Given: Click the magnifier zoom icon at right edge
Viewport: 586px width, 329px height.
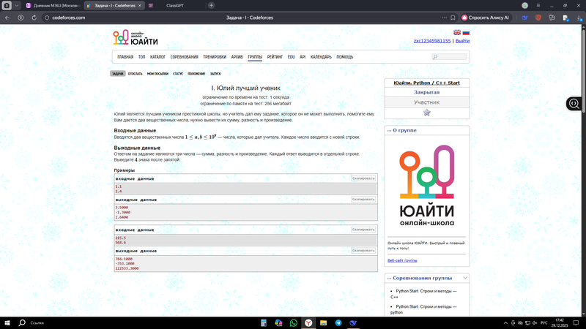Looking at the screenshot, I should coord(574,104).
